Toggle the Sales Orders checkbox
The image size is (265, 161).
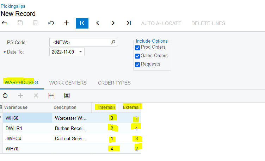tap(138, 56)
